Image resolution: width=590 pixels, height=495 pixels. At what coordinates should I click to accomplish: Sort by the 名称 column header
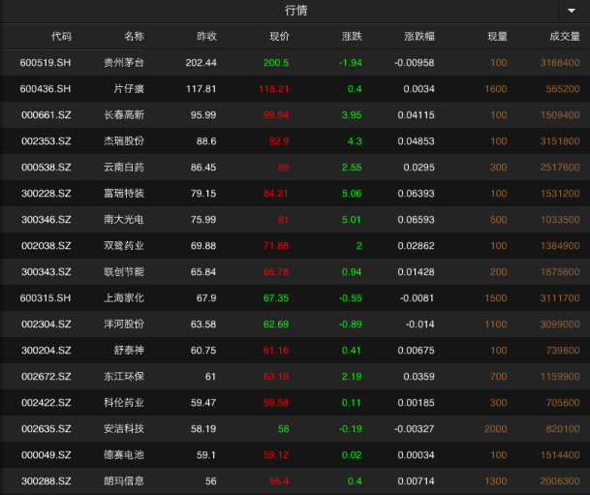tap(134, 37)
